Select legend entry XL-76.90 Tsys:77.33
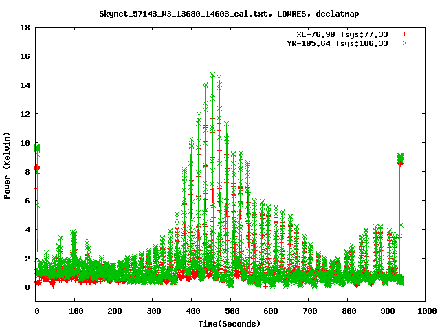This screenshot has height=330, width=440. click(x=342, y=34)
